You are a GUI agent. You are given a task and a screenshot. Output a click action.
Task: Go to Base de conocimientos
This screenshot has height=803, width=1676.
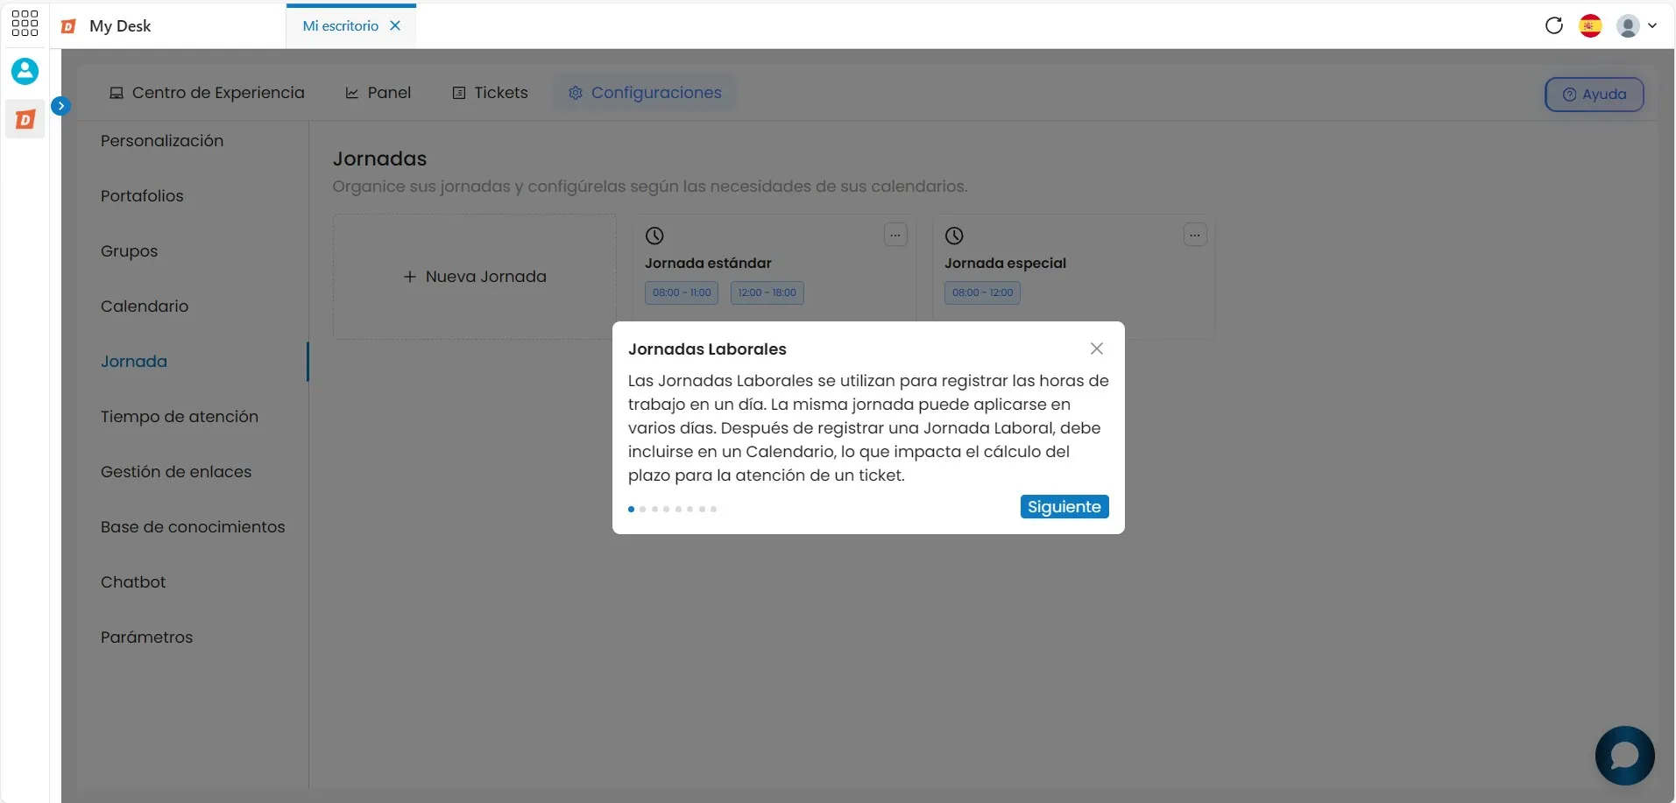(x=193, y=526)
